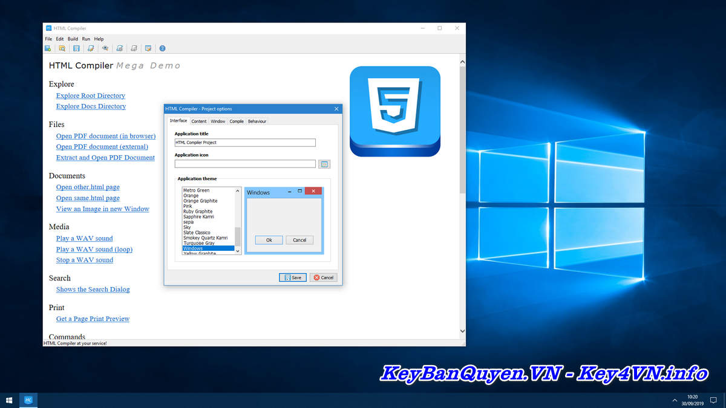This screenshot has height=408, width=726.
Task: Click Stop a WAV sound link
Action: [x=85, y=261]
